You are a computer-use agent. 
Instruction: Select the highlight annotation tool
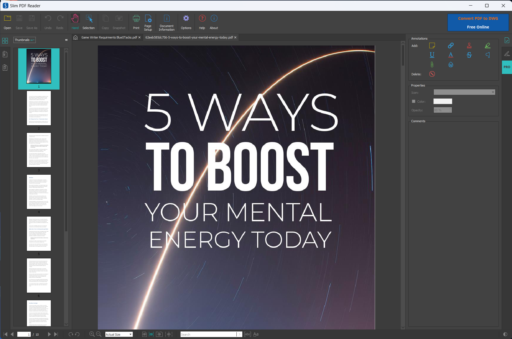[x=488, y=45]
